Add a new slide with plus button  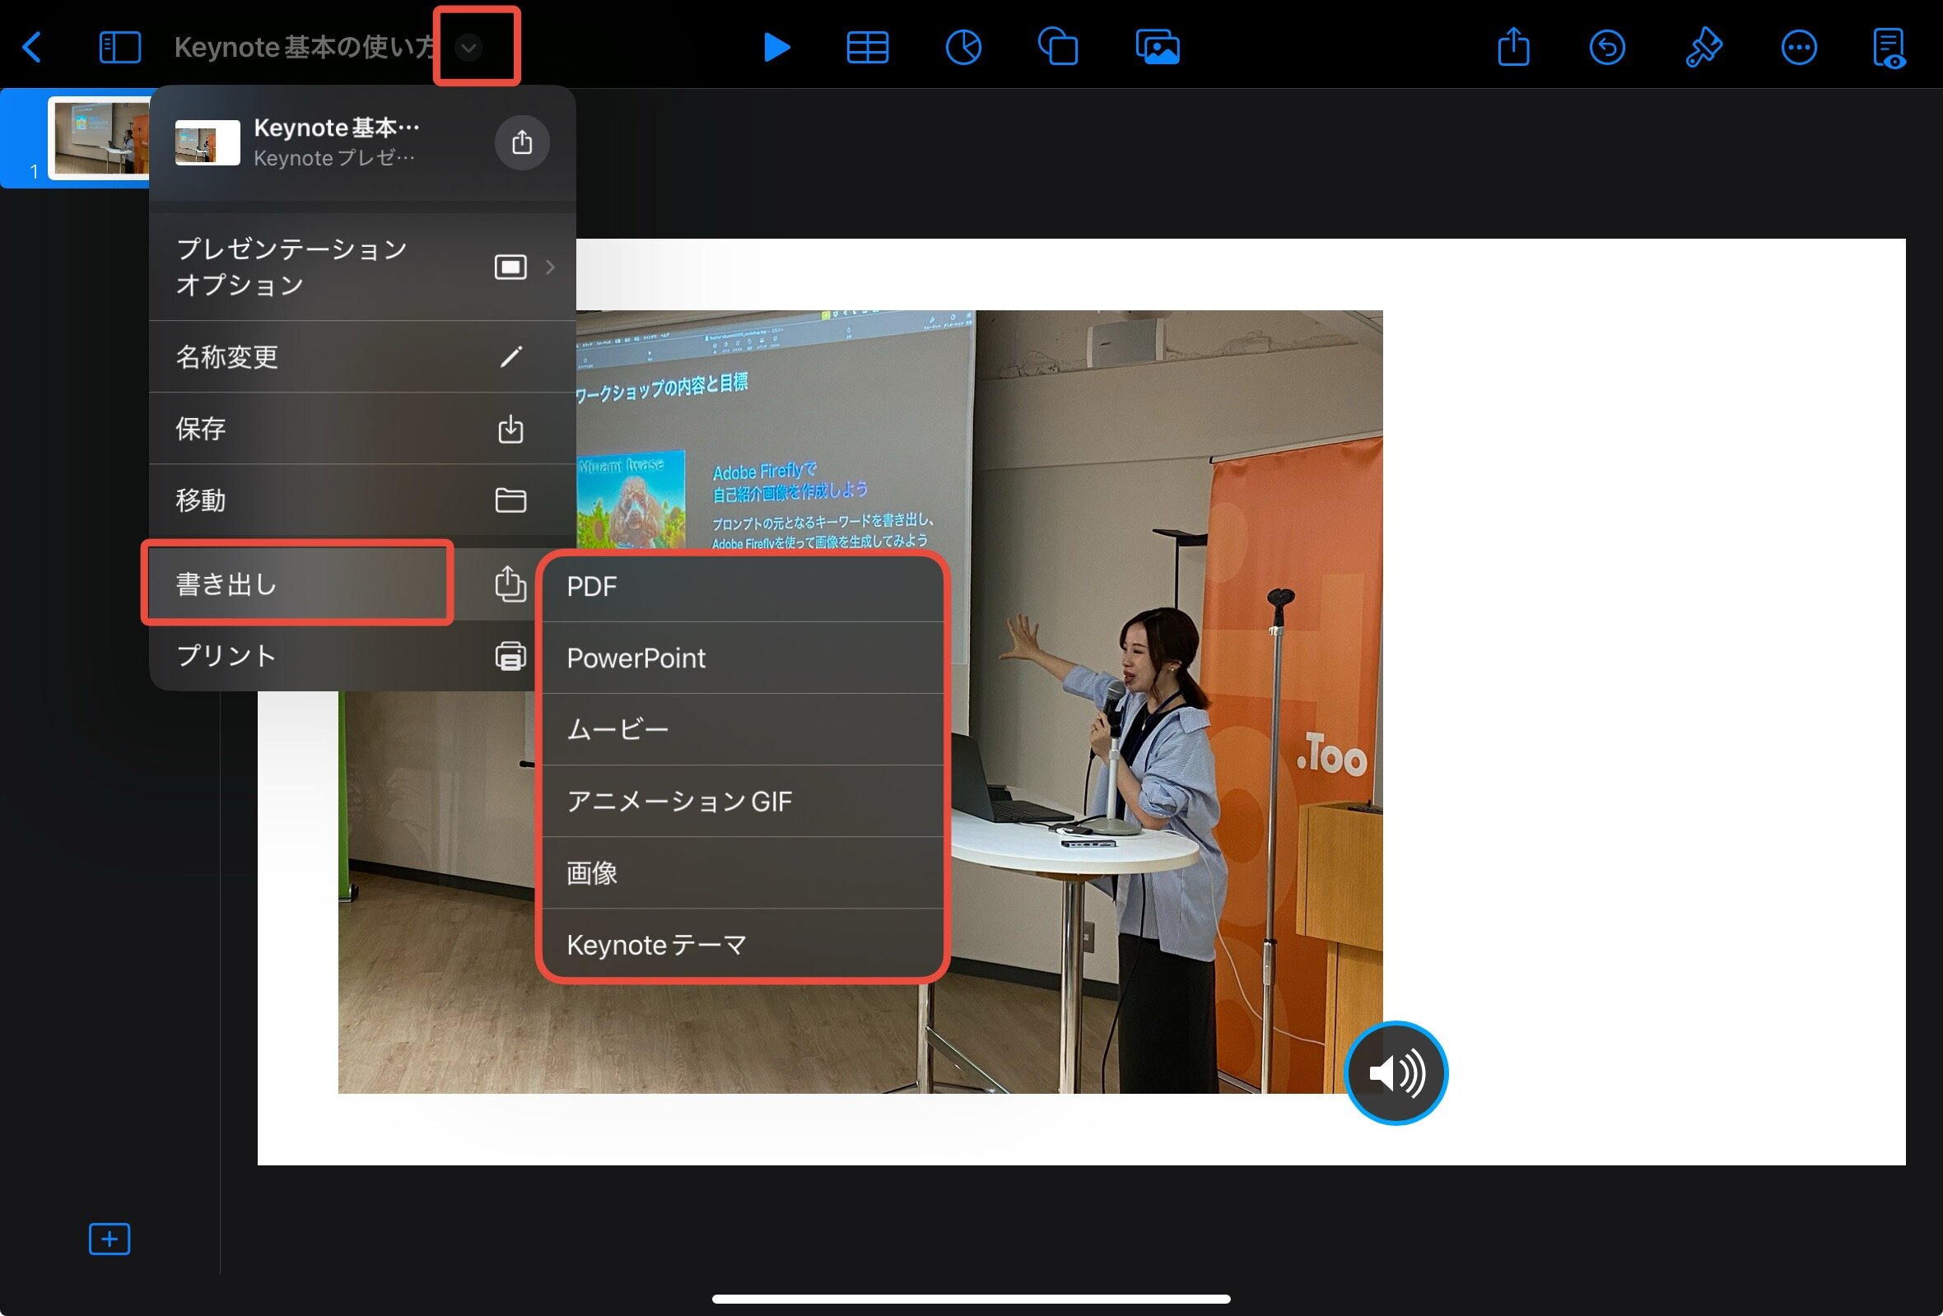[109, 1239]
